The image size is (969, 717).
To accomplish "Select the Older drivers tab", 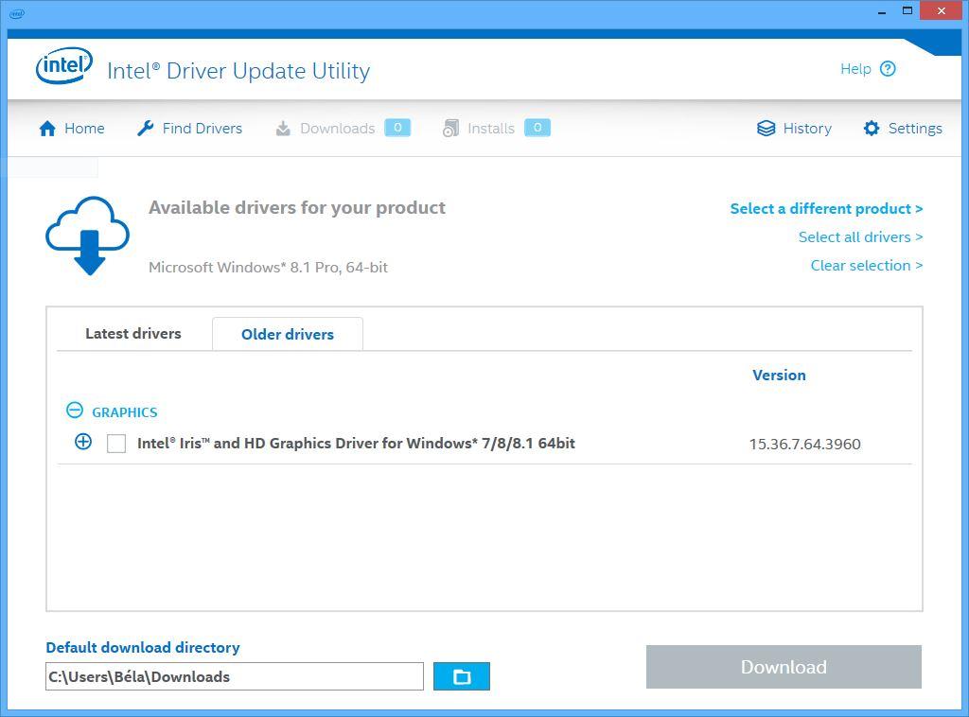I will pyautogui.click(x=288, y=334).
